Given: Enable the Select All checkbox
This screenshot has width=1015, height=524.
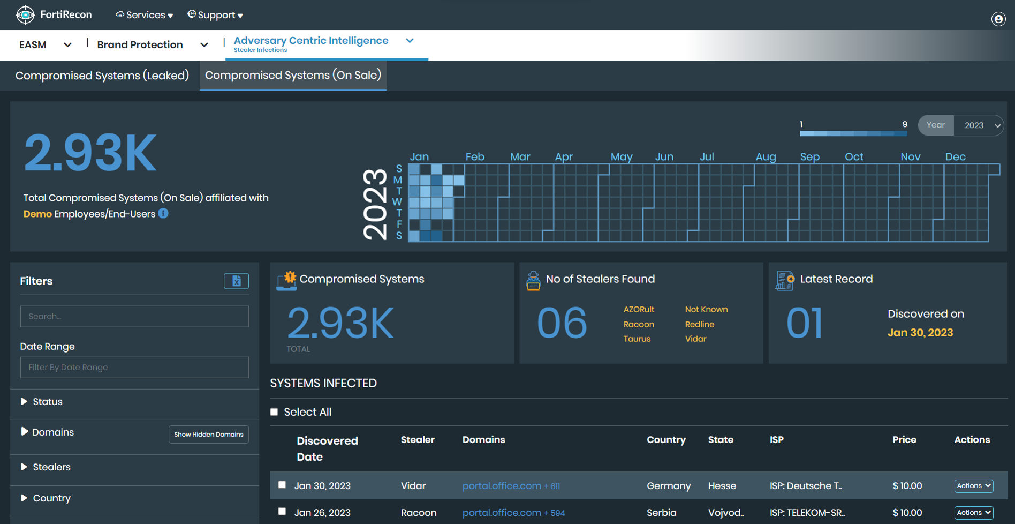Looking at the screenshot, I should pyautogui.click(x=274, y=411).
